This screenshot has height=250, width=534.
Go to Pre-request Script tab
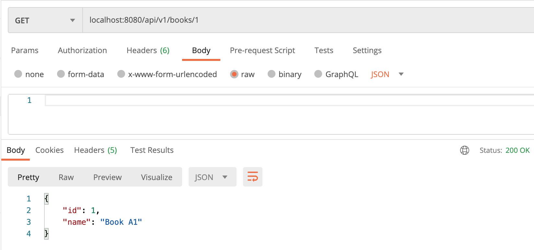[262, 51]
